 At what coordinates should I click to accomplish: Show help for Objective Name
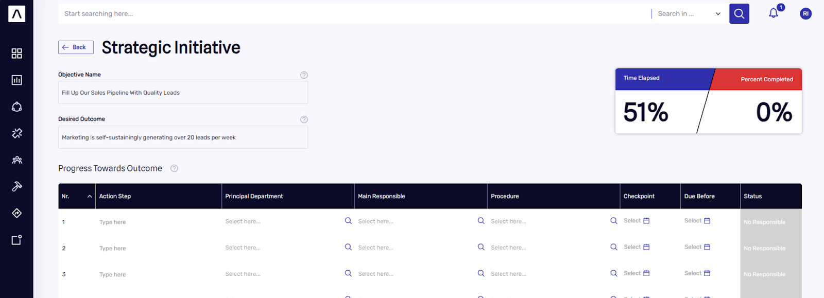[x=304, y=75]
